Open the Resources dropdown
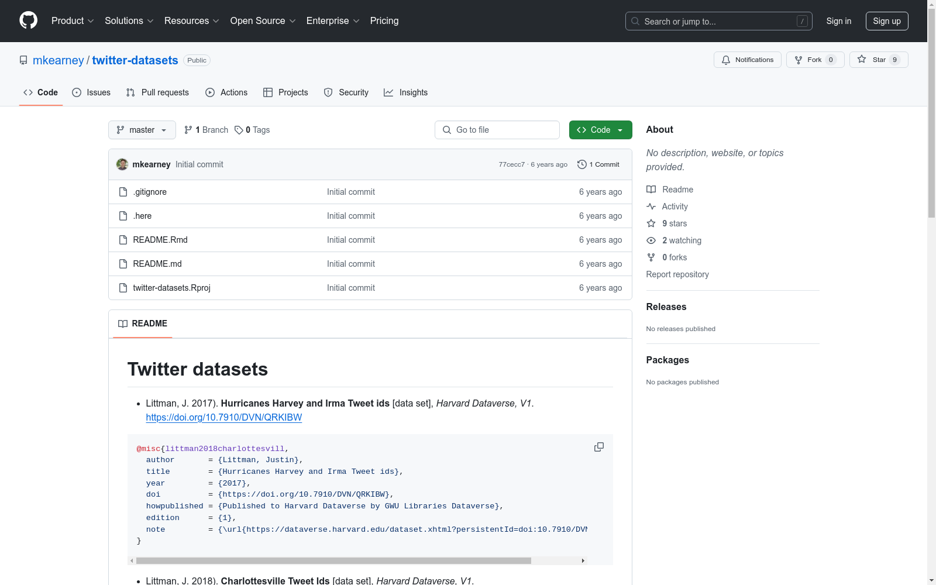This screenshot has height=585, width=936. pos(192,20)
